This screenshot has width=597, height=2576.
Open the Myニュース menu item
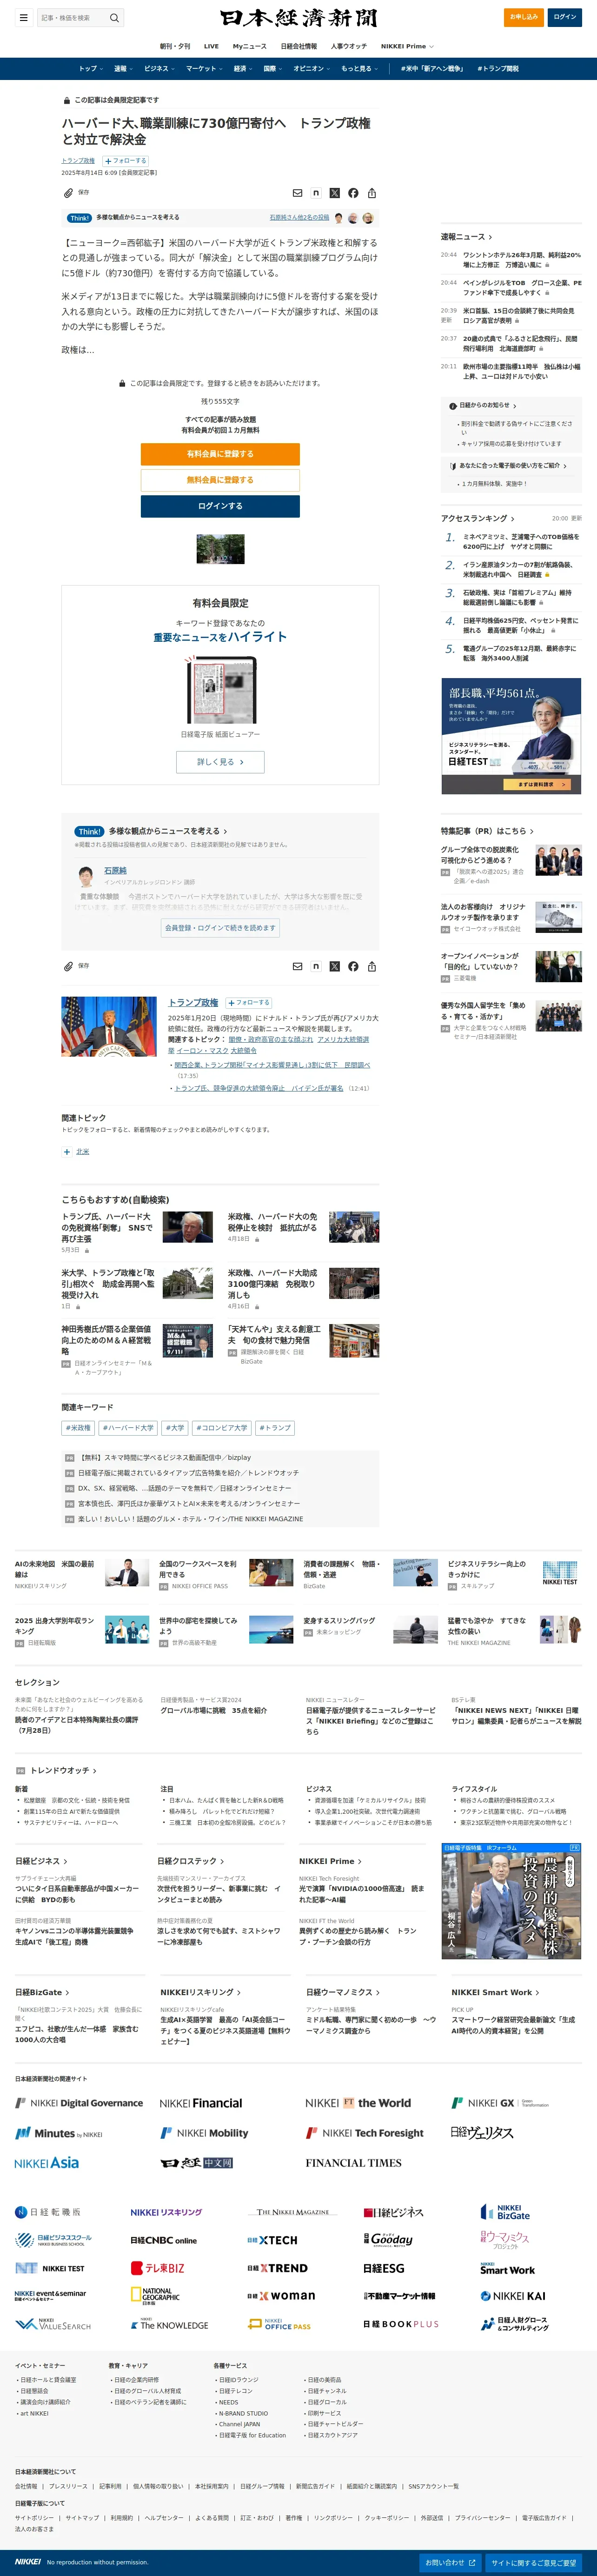coord(250,46)
